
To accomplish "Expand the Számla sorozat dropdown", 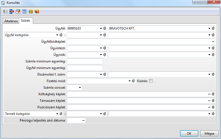I will click(x=80, y=88).
